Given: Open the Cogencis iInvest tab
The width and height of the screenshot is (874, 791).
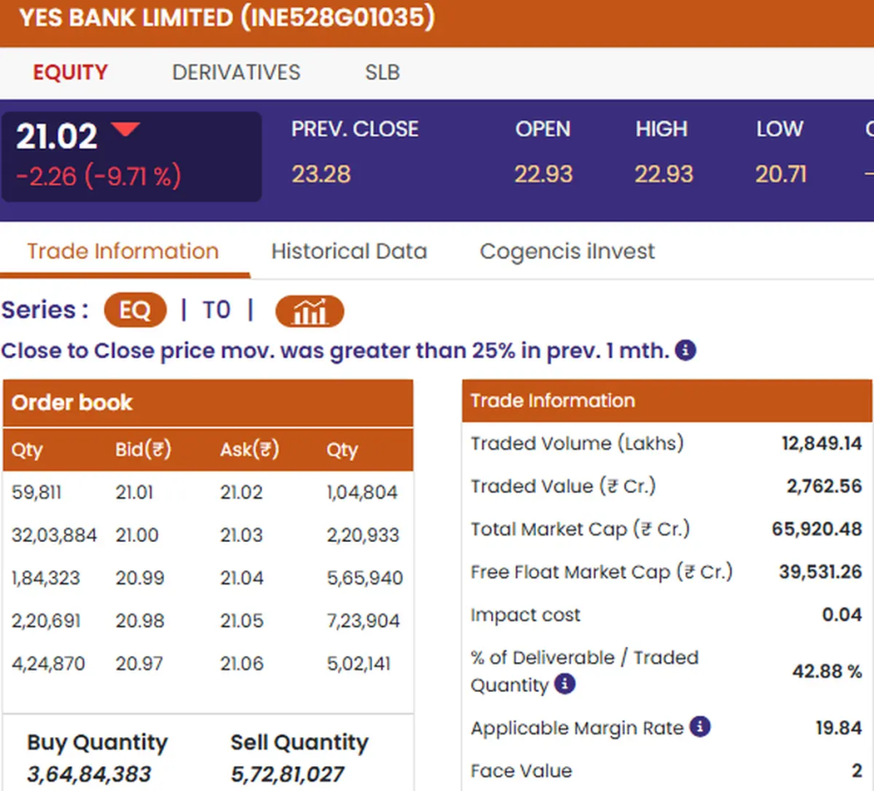Looking at the screenshot, I should 567,252.
